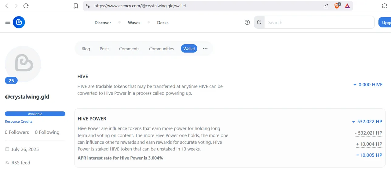This screenshot has height=173, width=391.
Task: Click the Upgrade button
Action: tap(385, 22)
